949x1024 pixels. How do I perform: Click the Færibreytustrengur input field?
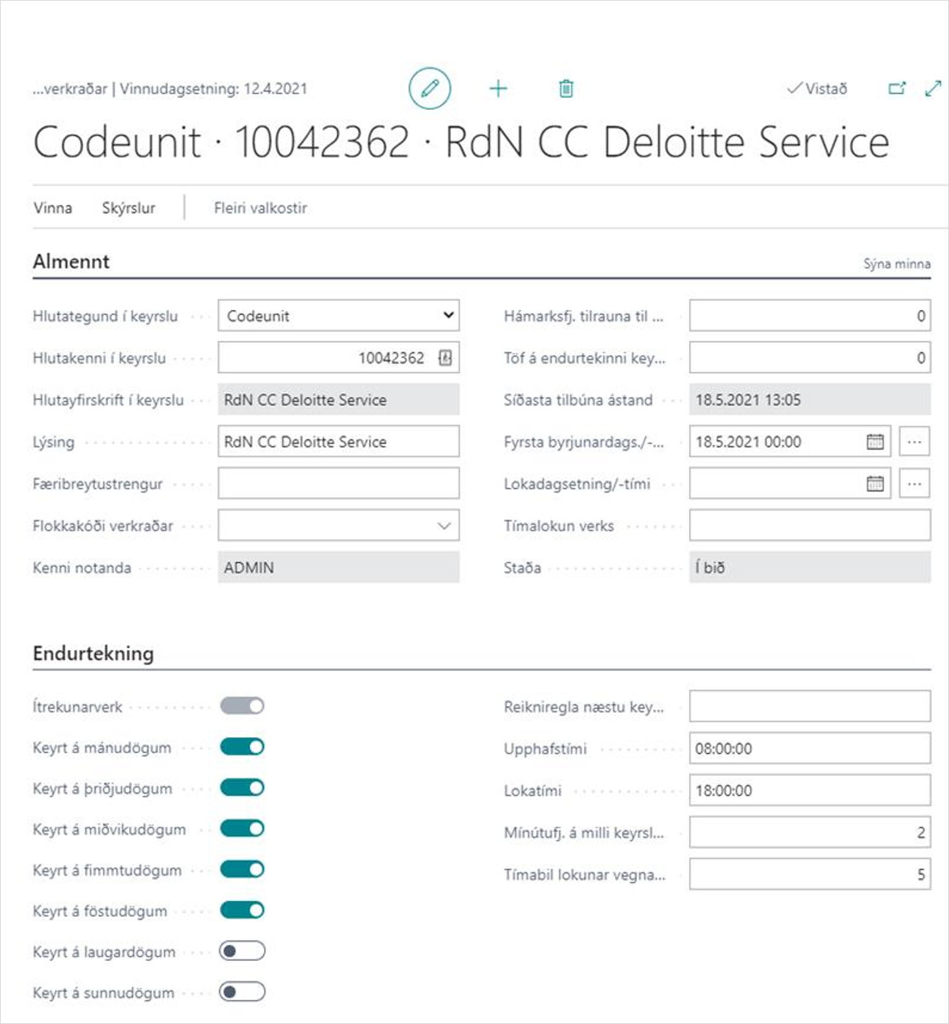[x=339, y=484]
